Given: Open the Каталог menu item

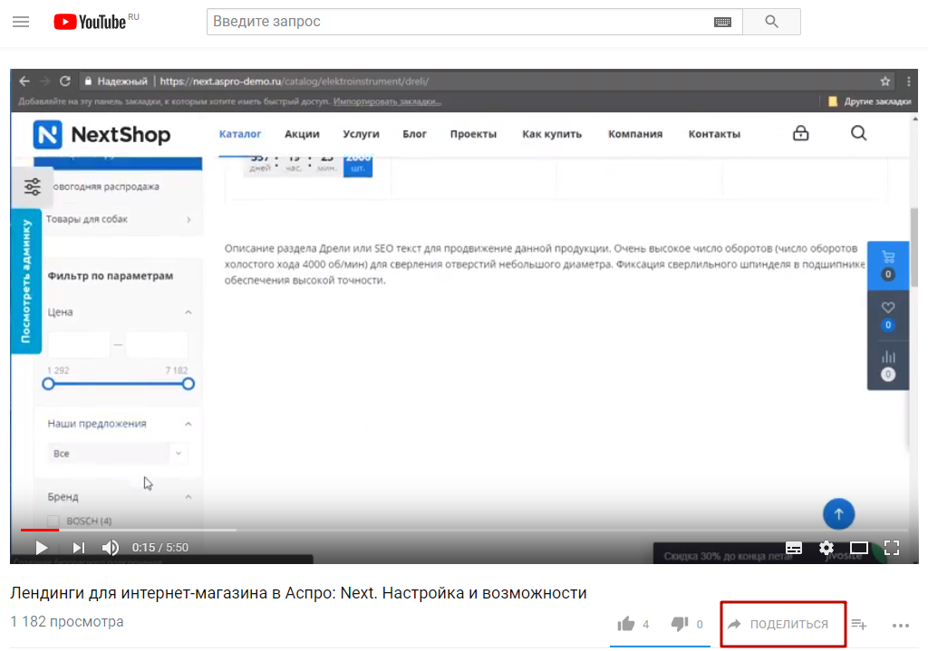Looking at the screenshot, I should pyautogui.click(x=239, y=134).
